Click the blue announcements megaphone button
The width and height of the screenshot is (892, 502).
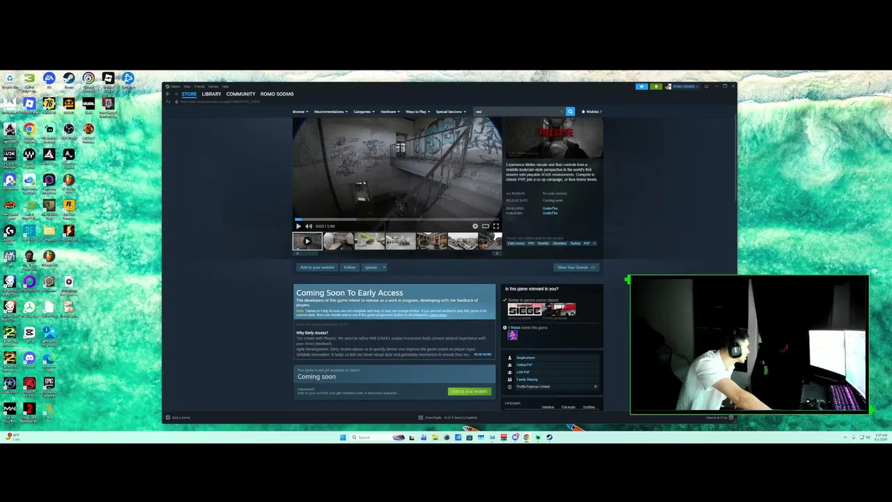642,86
